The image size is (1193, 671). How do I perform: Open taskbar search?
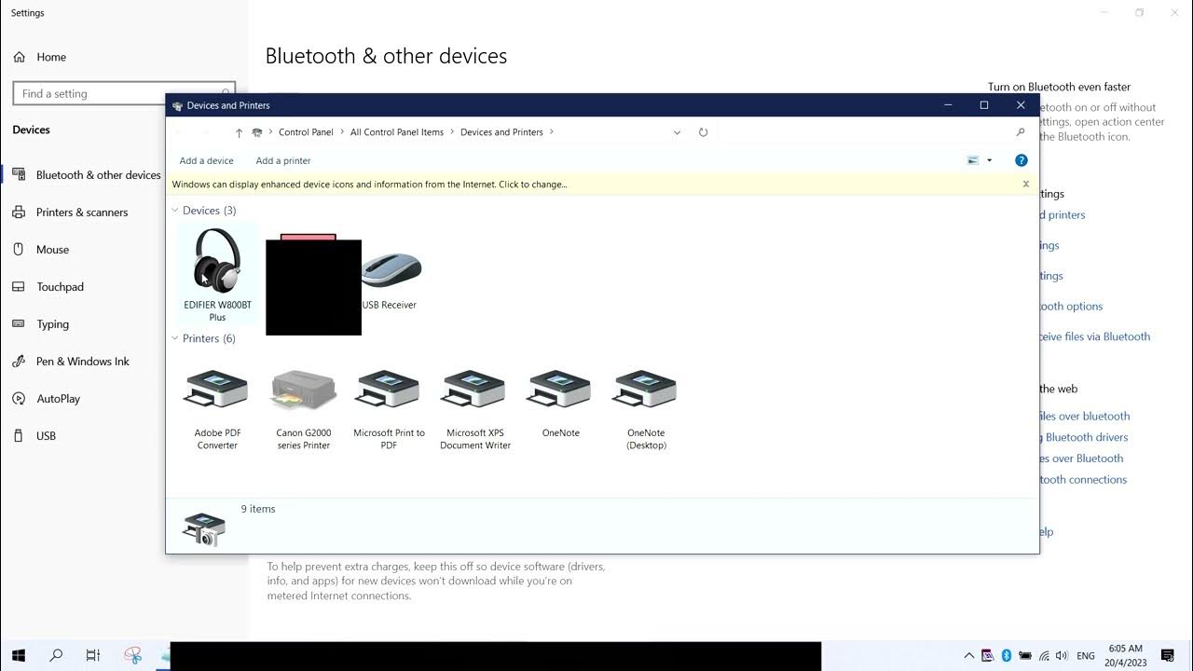(56, 656)
